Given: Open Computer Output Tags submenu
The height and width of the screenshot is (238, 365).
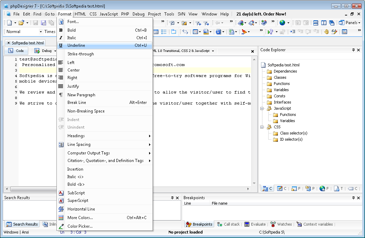Looking at the screenshot, I should coord(105,153).
